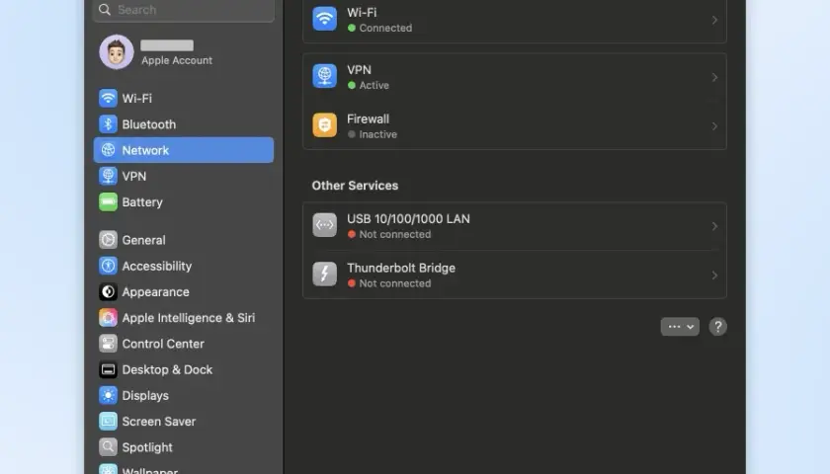
Task: Click 'Not connected' under Thunderbolt Bridge
Action: pos(395,283)
